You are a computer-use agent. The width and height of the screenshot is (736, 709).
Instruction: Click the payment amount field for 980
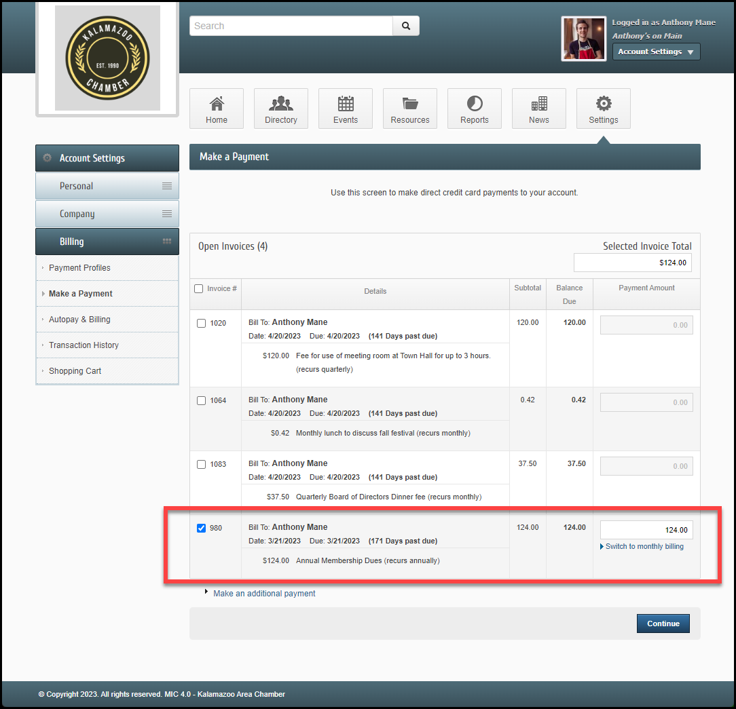[x=646, y=530]
